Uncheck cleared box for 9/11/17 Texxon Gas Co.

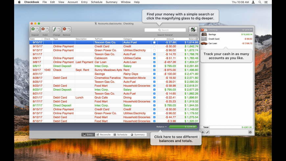pos(154,54)
